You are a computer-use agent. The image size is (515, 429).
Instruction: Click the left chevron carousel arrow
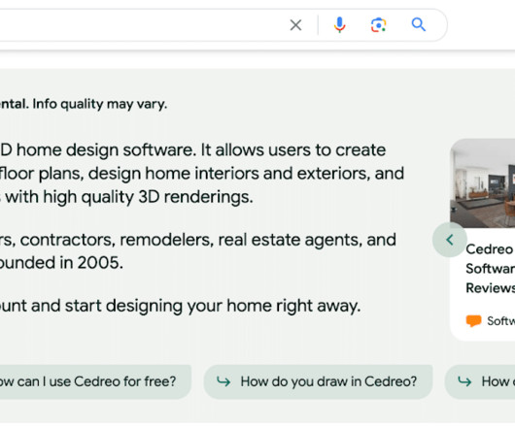point(450,240)
